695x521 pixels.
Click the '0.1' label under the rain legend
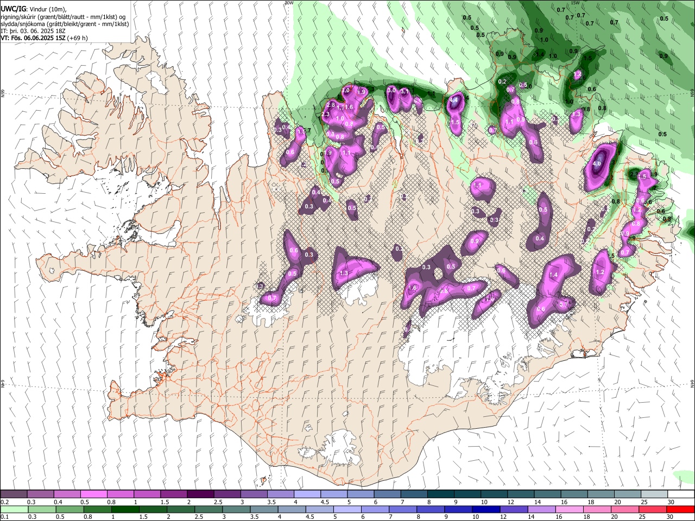click(x=4, y=517)
